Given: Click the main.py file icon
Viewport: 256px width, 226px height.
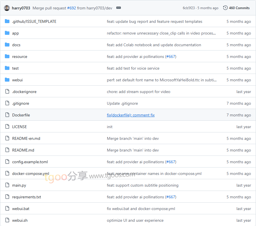Looking at the screenshot, I should [x=7, y=185].
